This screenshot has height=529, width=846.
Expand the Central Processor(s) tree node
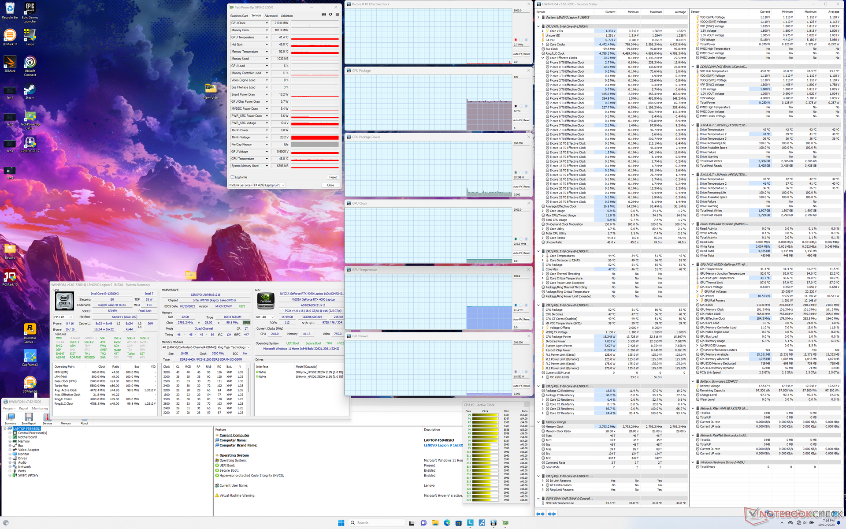click(x=10, y=433)
